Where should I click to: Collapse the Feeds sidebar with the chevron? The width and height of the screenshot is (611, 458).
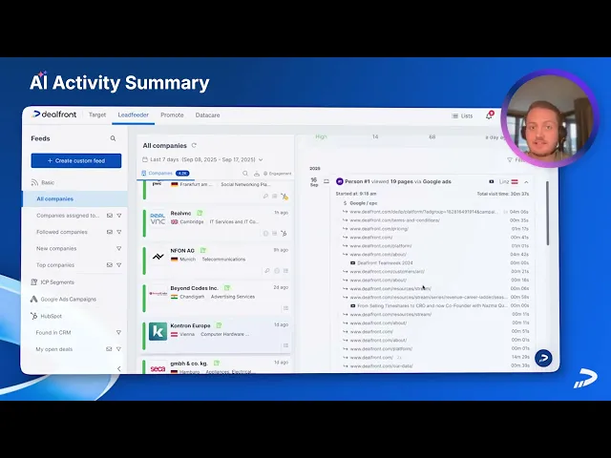[x=118, y=368]
